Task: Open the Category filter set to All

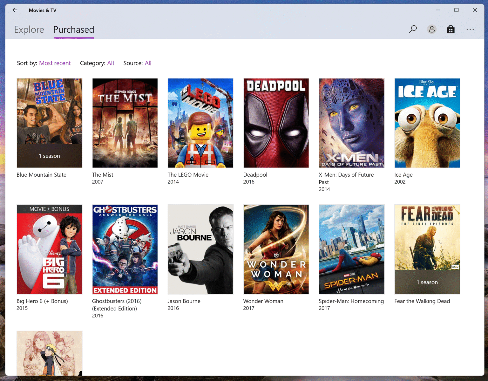Action: (x=111, y=63)
